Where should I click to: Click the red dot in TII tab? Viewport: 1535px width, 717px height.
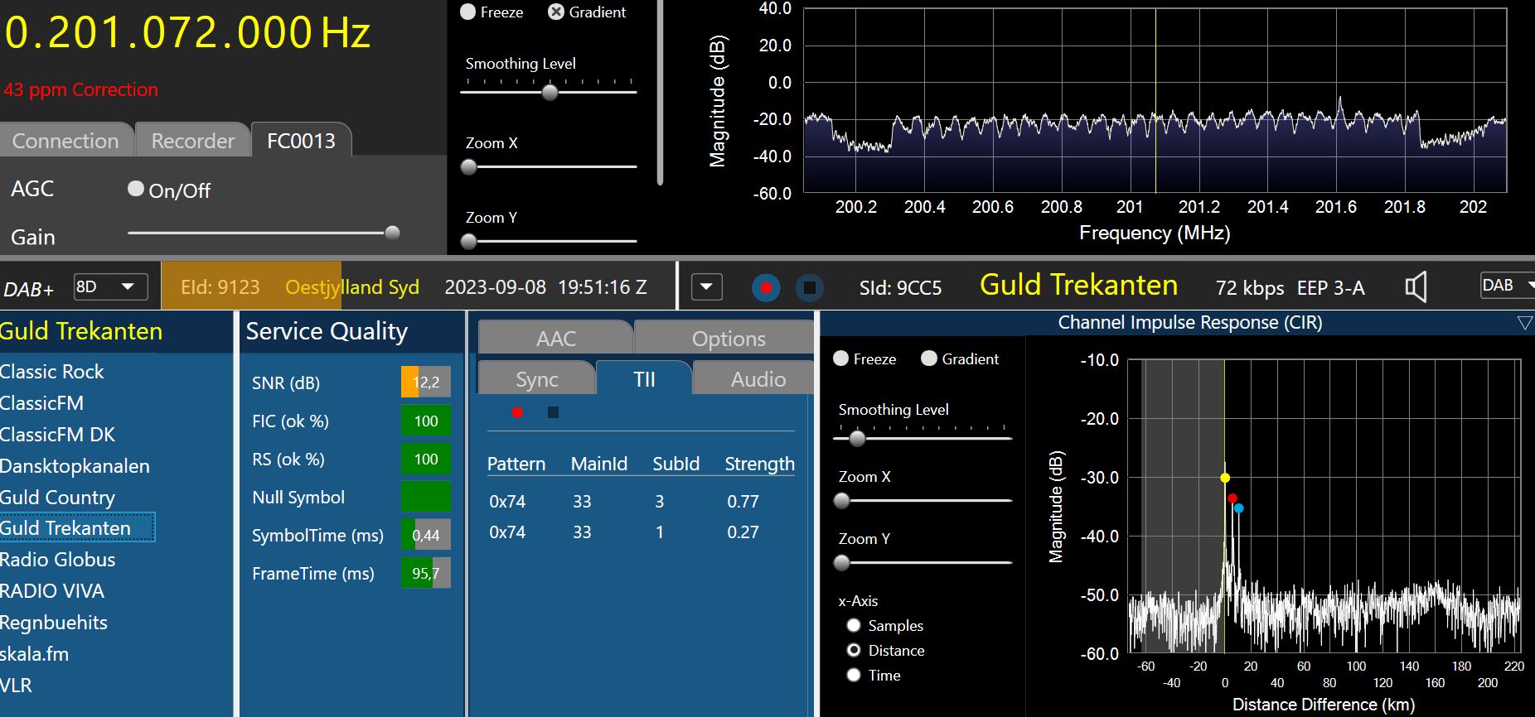coord(517,412)
